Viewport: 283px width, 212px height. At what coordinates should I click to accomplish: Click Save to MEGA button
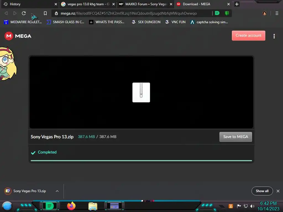click(235, 137)
